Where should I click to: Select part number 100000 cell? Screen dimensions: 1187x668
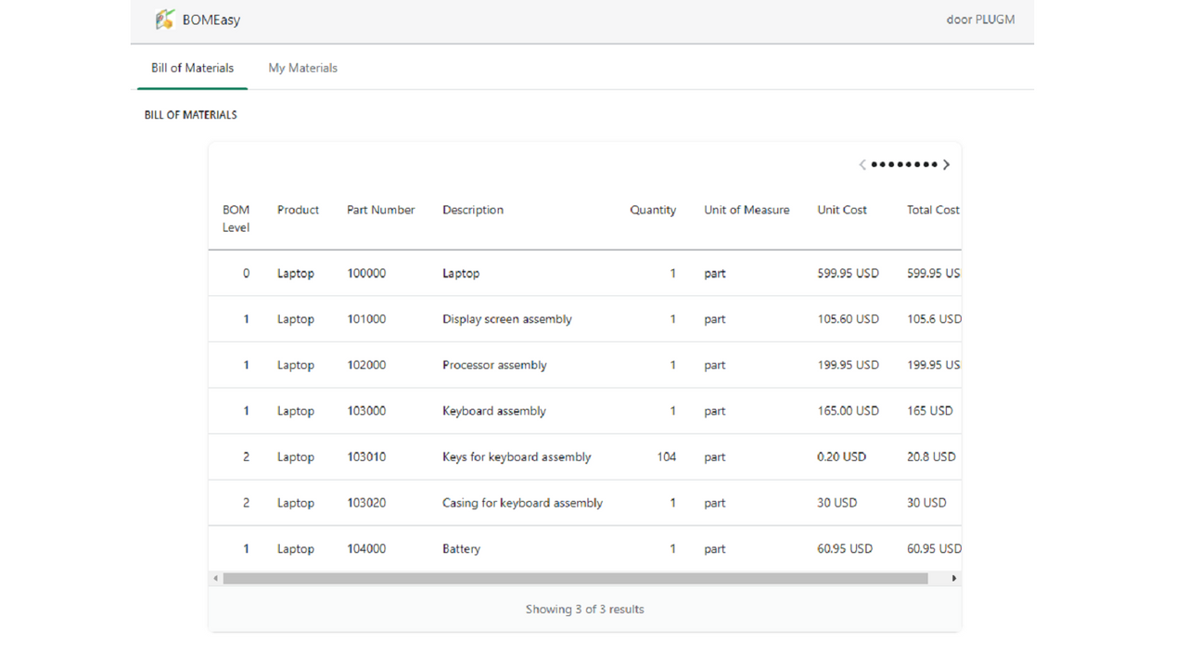(x=366, y=274)
